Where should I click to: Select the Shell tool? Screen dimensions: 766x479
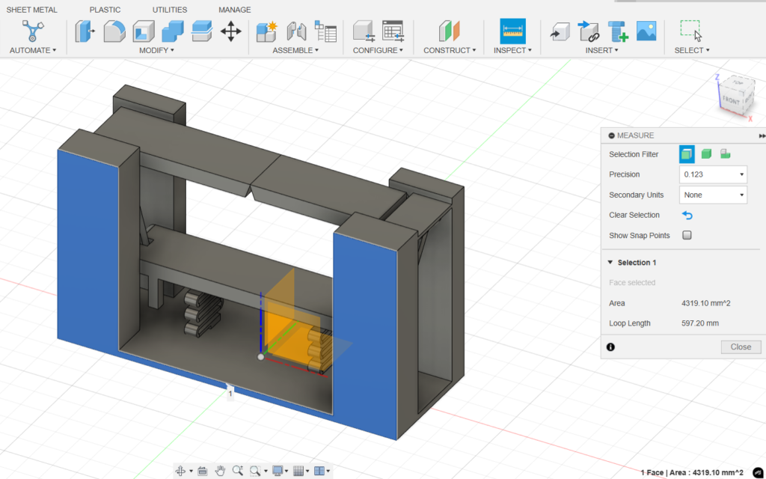click(144, 31)
